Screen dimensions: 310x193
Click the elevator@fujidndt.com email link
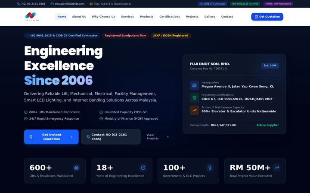pyautogui.click(x=68, y=4)
